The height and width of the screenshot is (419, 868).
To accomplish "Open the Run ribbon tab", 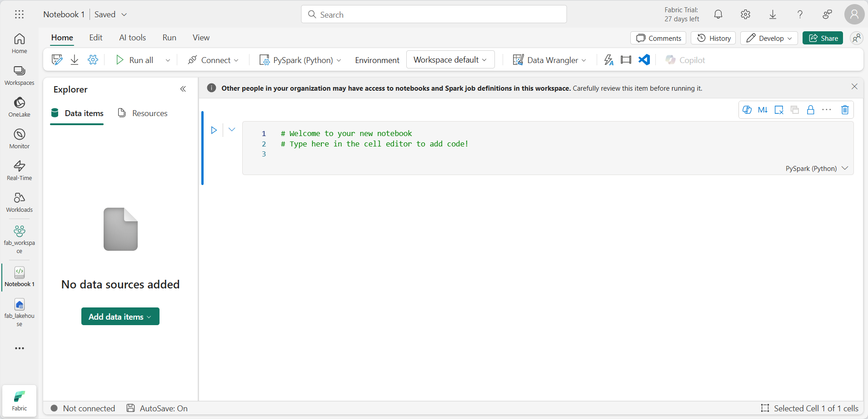I will [x=170, y=38].
